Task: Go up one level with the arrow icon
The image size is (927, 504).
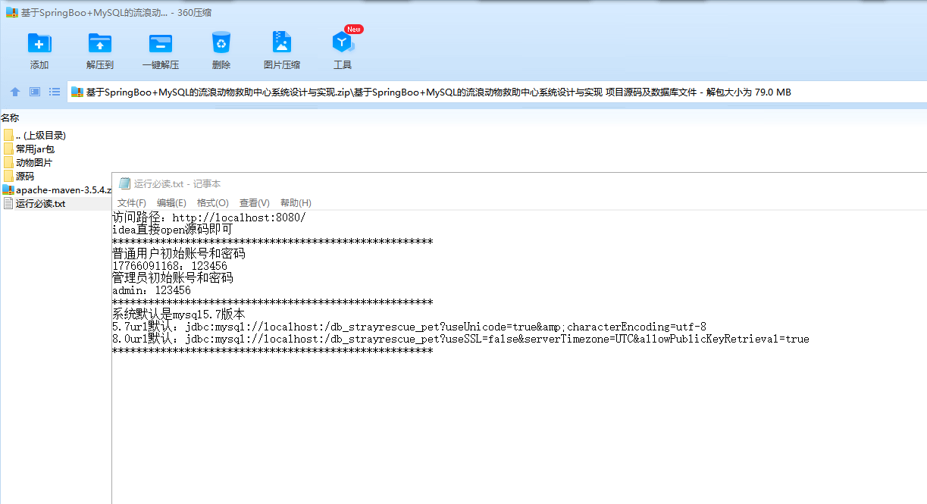Action: [14, 92]
